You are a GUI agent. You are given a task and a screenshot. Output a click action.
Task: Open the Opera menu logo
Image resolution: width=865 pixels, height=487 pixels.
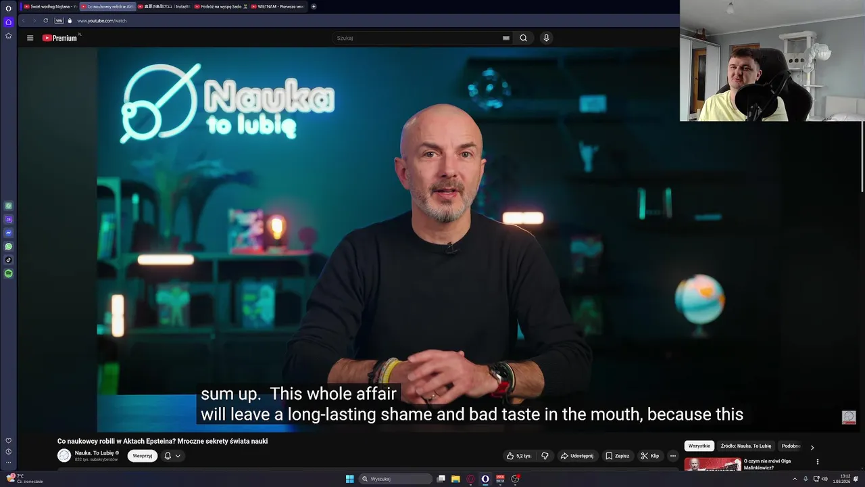[8, 8]
